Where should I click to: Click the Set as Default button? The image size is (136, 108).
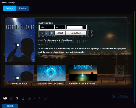121,96
